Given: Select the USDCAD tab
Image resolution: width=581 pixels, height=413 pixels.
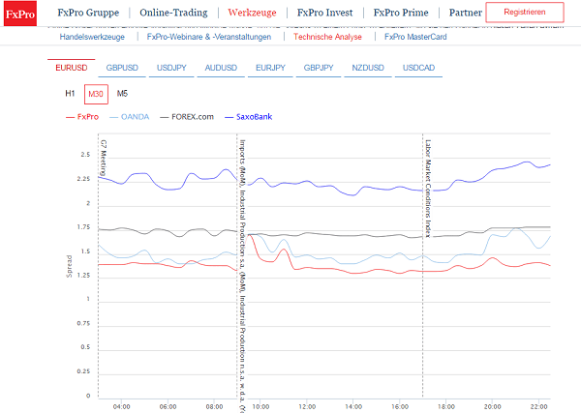Looking at the screenshot, I should pos(418,68).
